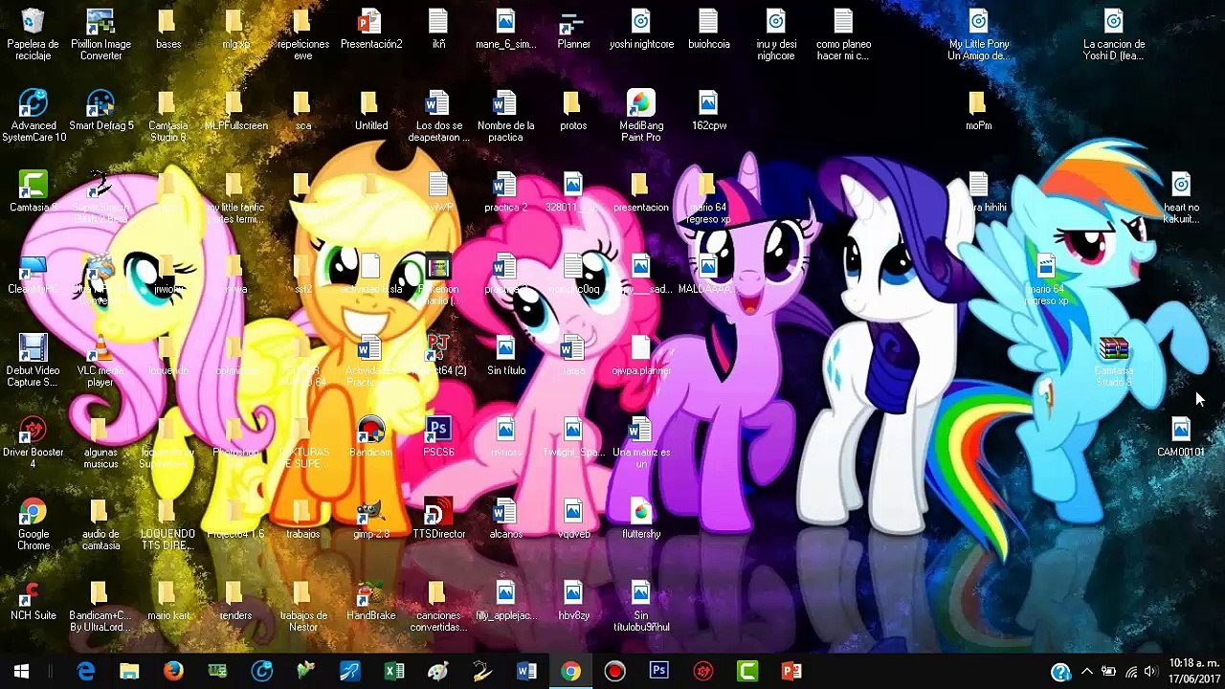Open PowerPoint from the taskbar
Image resolution: width=1225 pixels, height=689 pixels.
(x=791, y=671)
